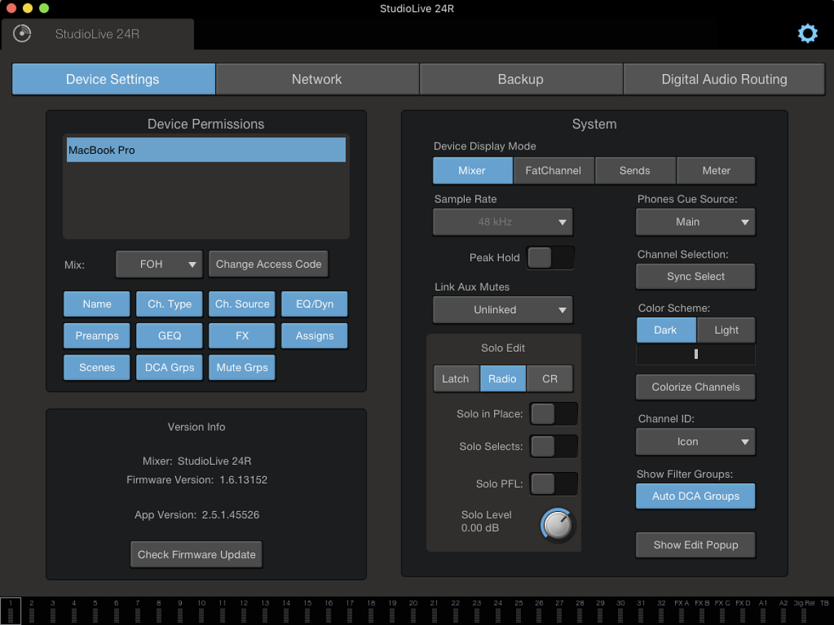834x625 pixels.
Task: Click the Colorize Channels button
Action: point(696,388)
